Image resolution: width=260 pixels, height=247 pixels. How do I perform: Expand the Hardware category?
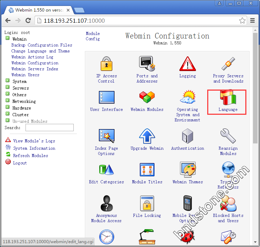click(x=7, y=107)
